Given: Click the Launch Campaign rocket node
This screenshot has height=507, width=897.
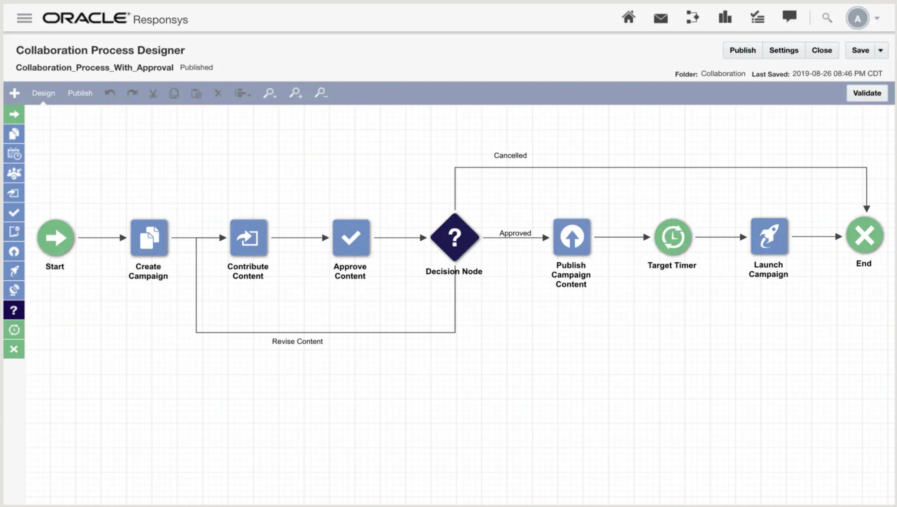Looking at the screenshot, I should click(769, 237).
